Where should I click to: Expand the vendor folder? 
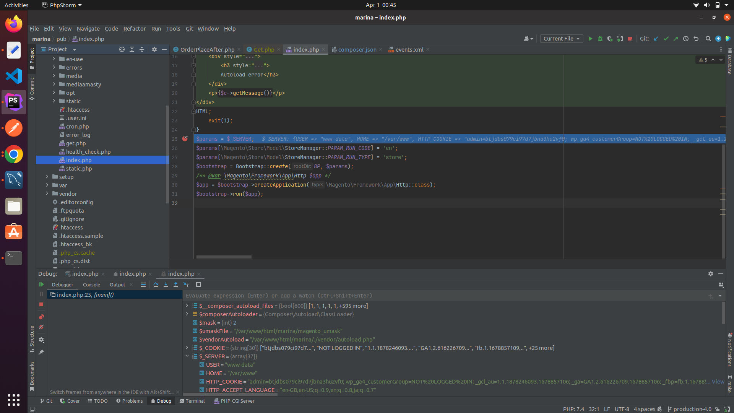[47, 193]
